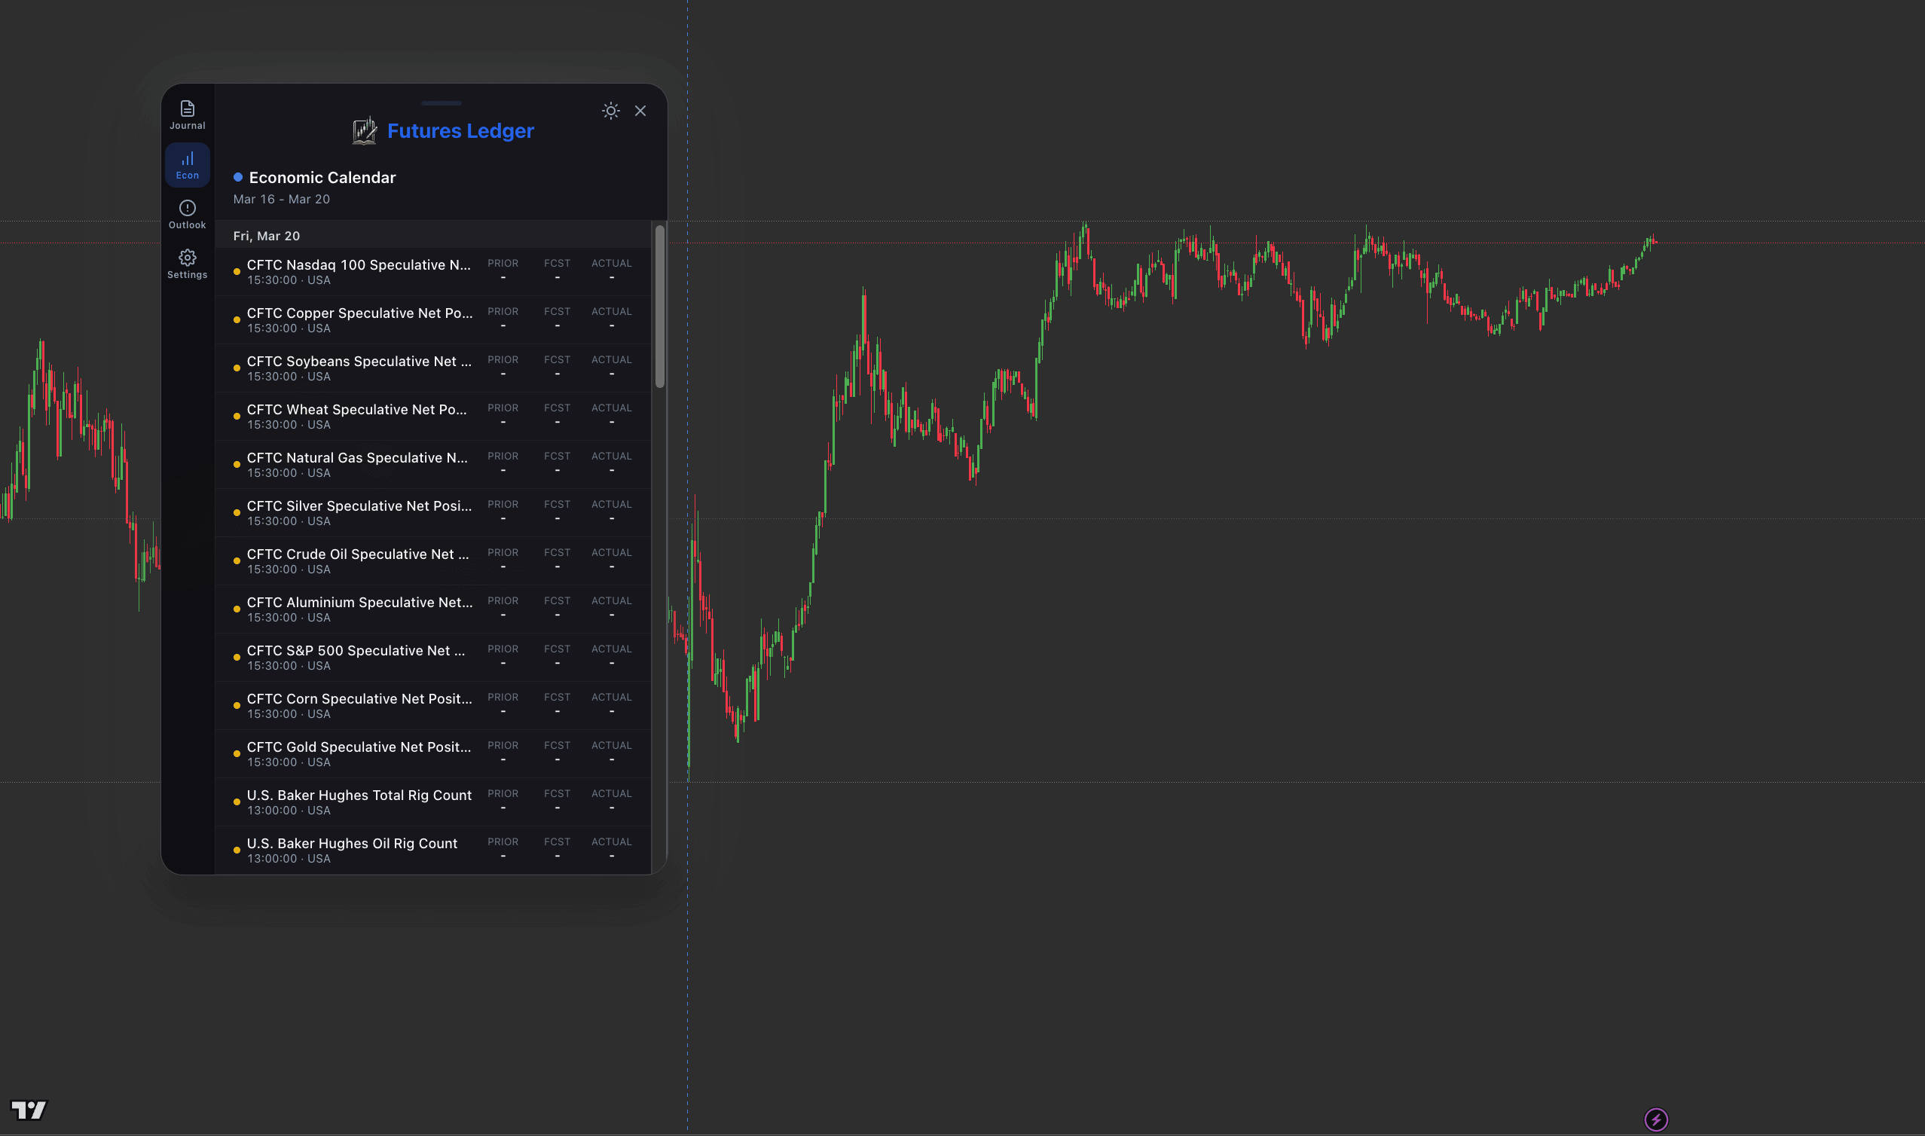Image resolution: width=1925 pixels, height=1136 pixels.
Task: Open the Mar 16 - Mar 20 date range selector
Action: (281, 198)
